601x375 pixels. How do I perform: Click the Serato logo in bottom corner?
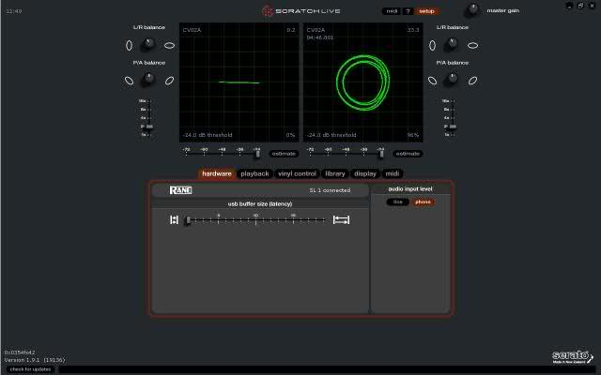pos(572,356)
